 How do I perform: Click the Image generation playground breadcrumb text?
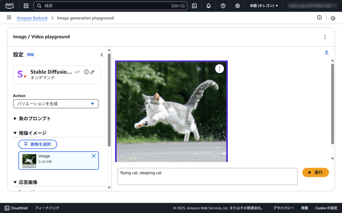85,18
